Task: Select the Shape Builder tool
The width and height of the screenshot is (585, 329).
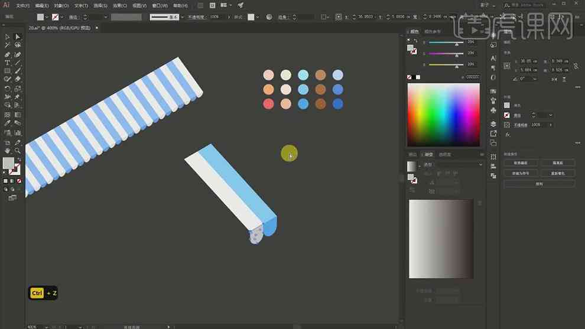Action: 7,105
